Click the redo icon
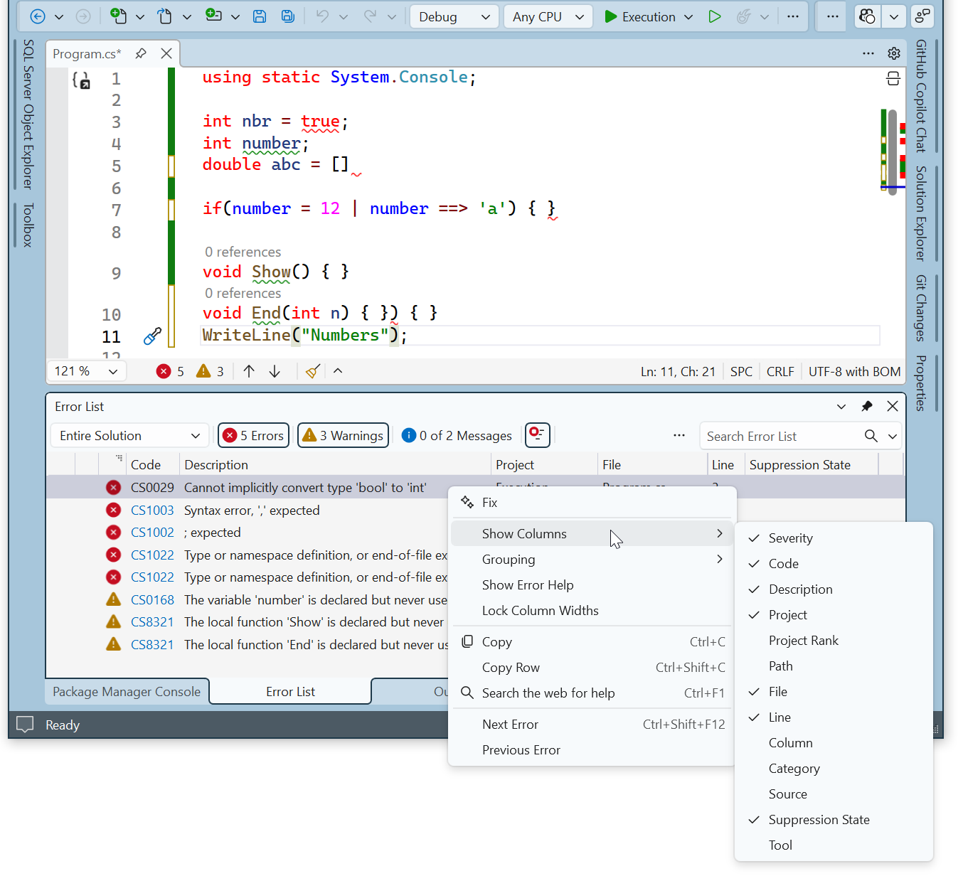This screenshot has height=876, width=963. pyautogui.click(x=370, y=16)
